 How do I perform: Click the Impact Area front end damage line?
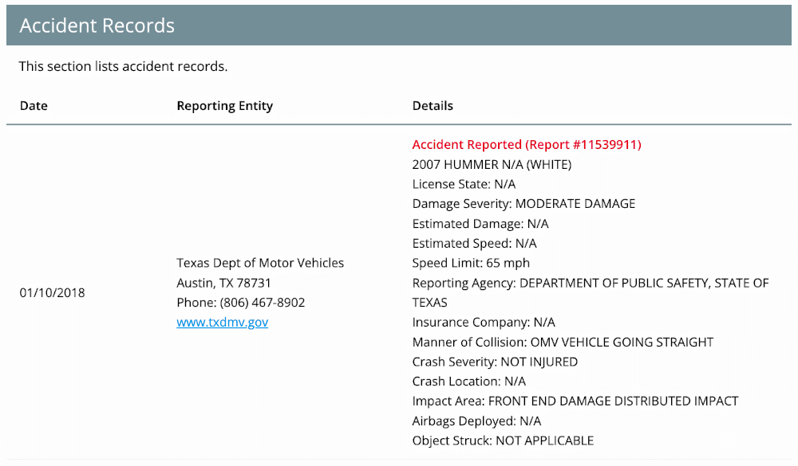pos(575,401)
